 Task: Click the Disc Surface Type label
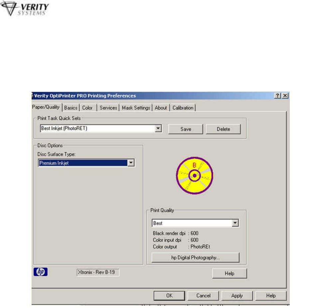57,154
